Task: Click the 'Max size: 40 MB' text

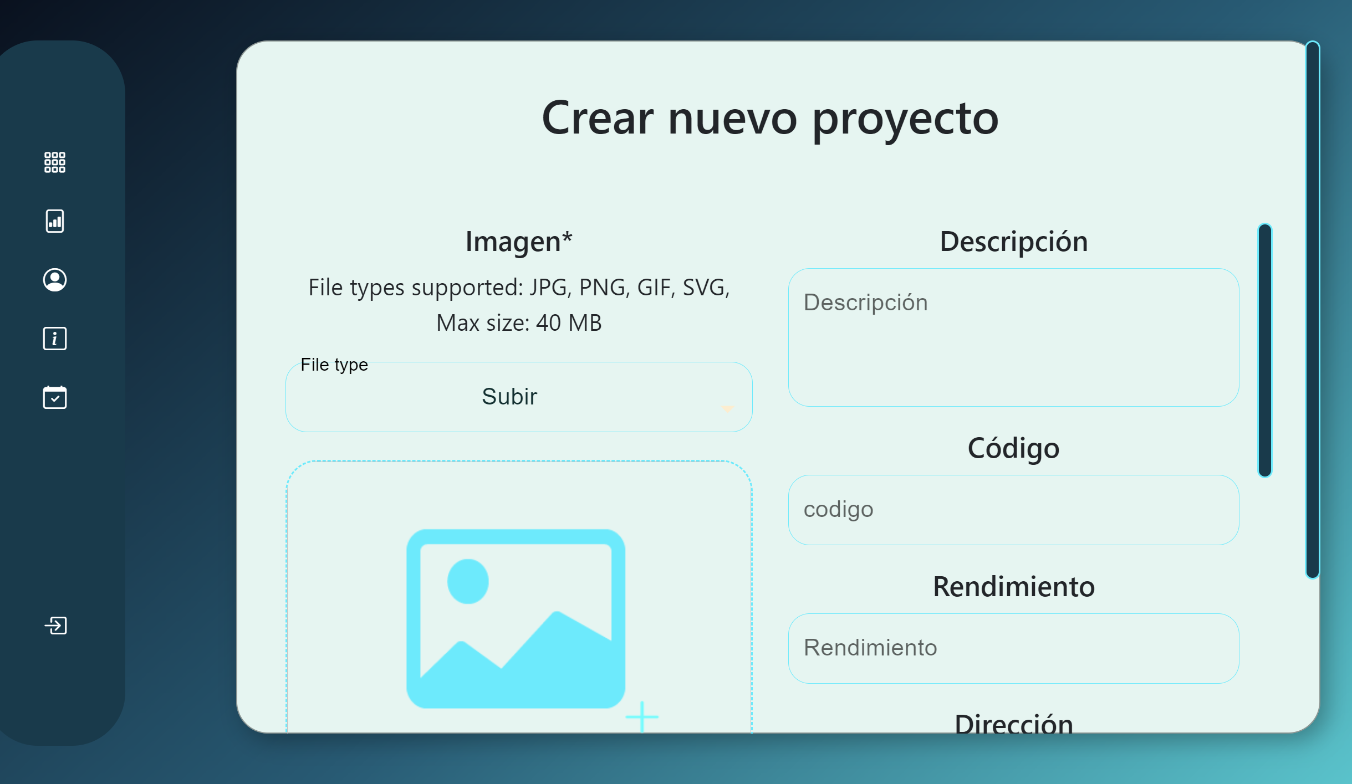Action: coord(519,323)
